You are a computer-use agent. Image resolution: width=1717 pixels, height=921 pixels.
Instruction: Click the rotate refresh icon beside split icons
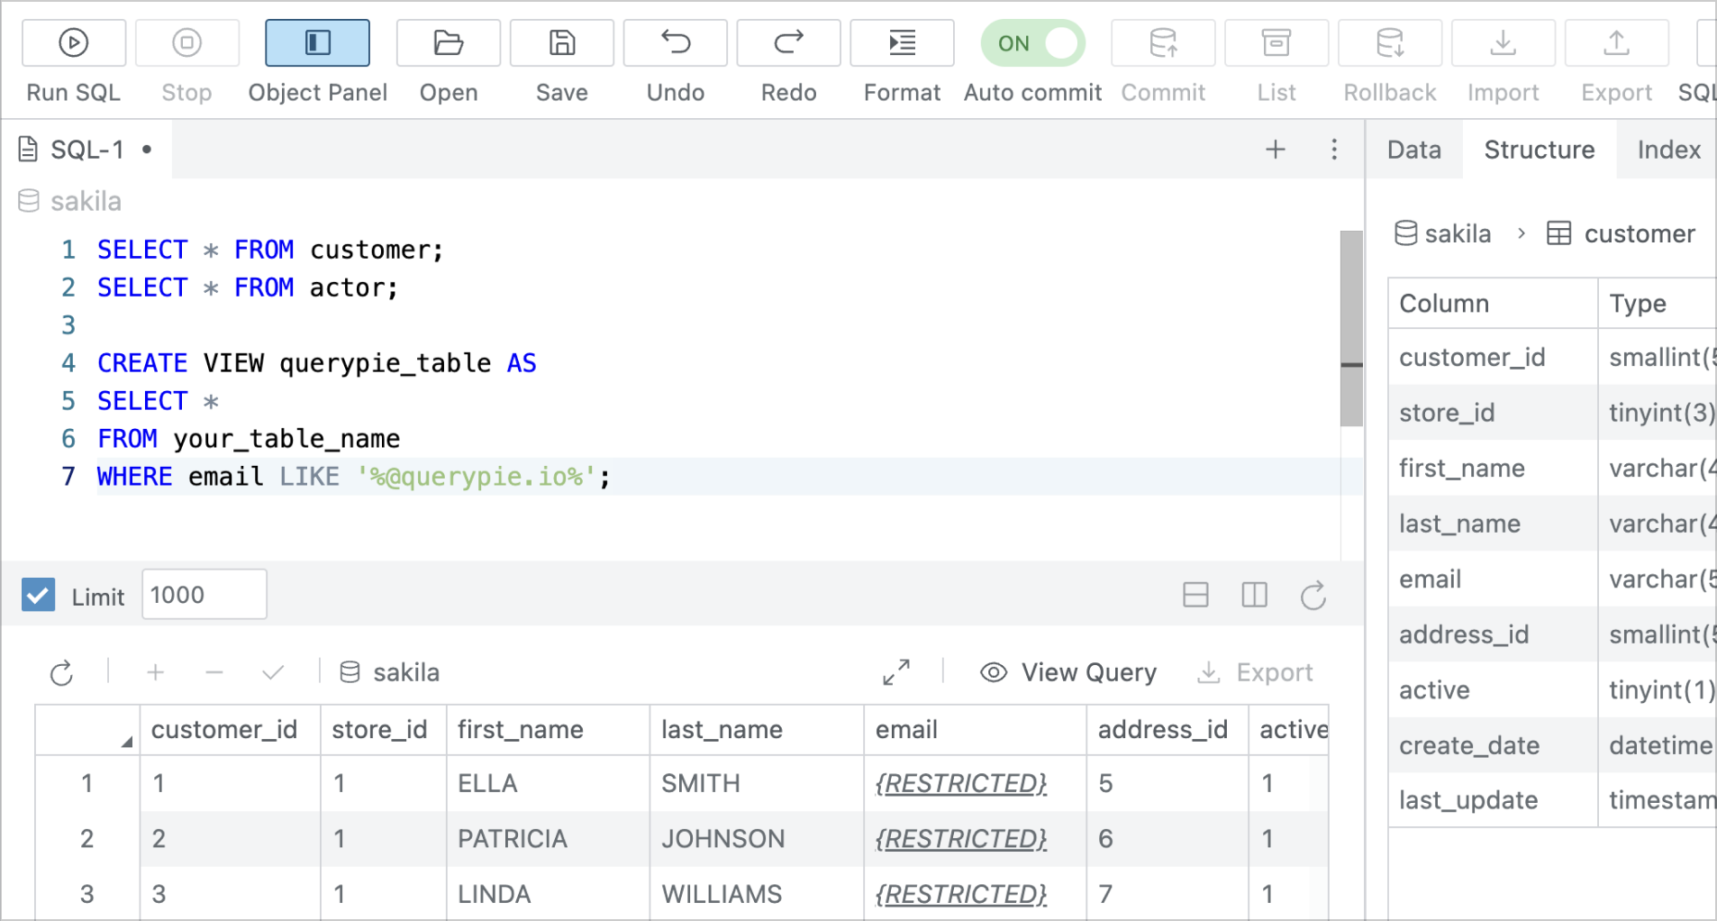point(1313,595)
